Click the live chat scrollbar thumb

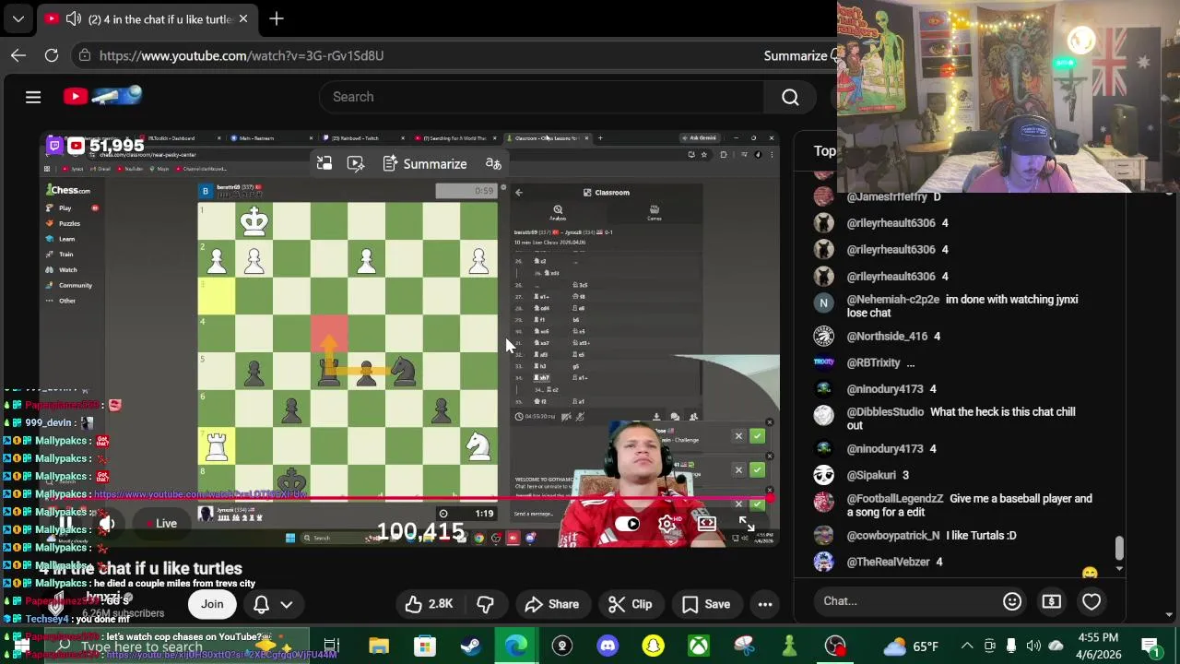[1119, 548]
